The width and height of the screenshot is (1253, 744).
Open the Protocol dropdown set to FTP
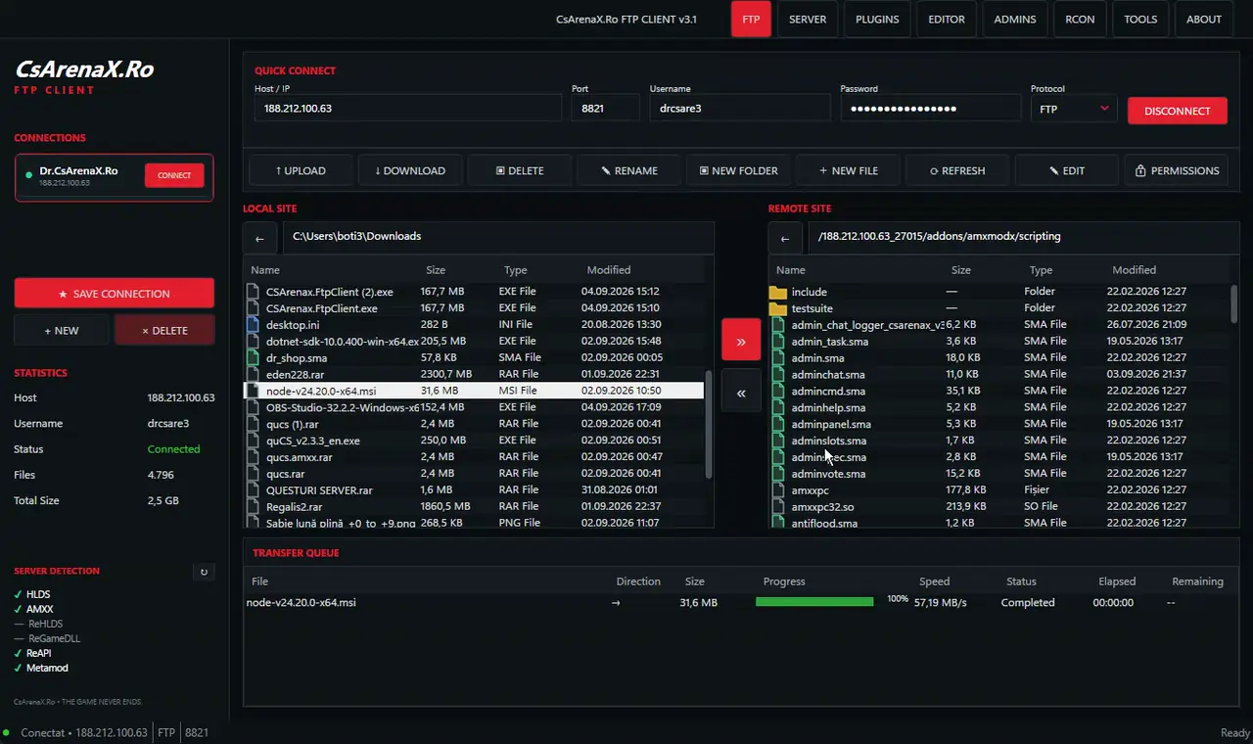[x=1074, y=109]
